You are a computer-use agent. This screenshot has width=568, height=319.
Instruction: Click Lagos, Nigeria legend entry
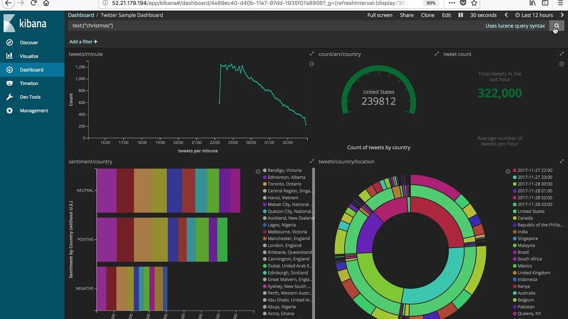click(281, 225)
